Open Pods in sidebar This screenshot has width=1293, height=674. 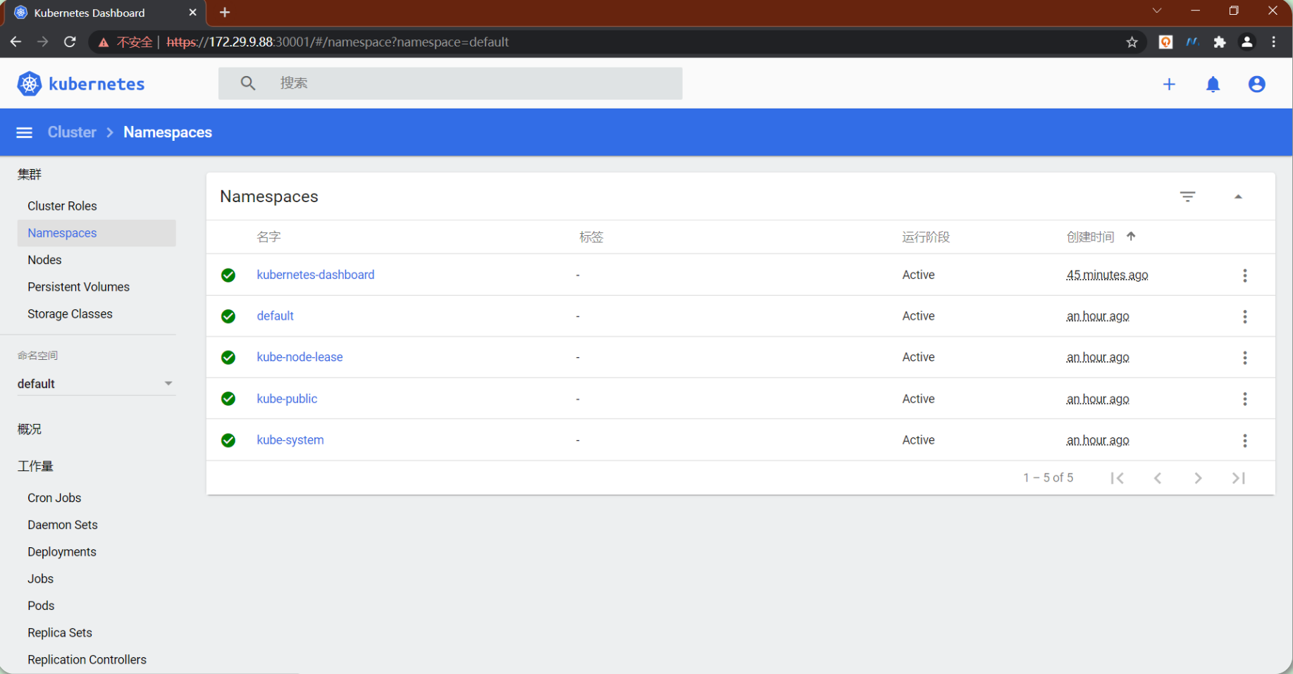coord(41,606)
